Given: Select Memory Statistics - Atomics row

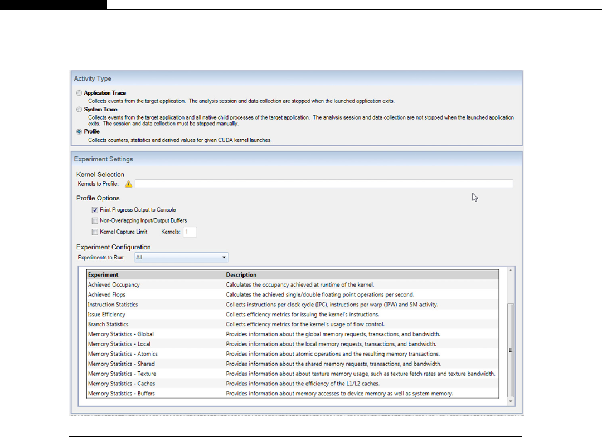Looking at the screenshot, I should [293, 354].
